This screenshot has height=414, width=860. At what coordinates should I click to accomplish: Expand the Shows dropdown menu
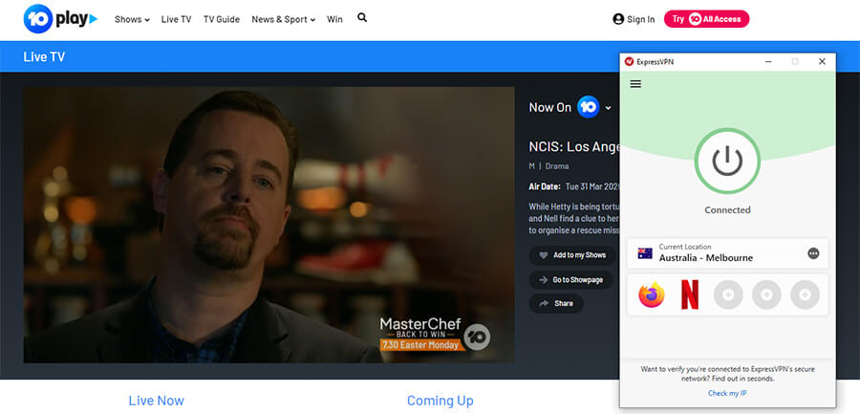tap(132, 19)
